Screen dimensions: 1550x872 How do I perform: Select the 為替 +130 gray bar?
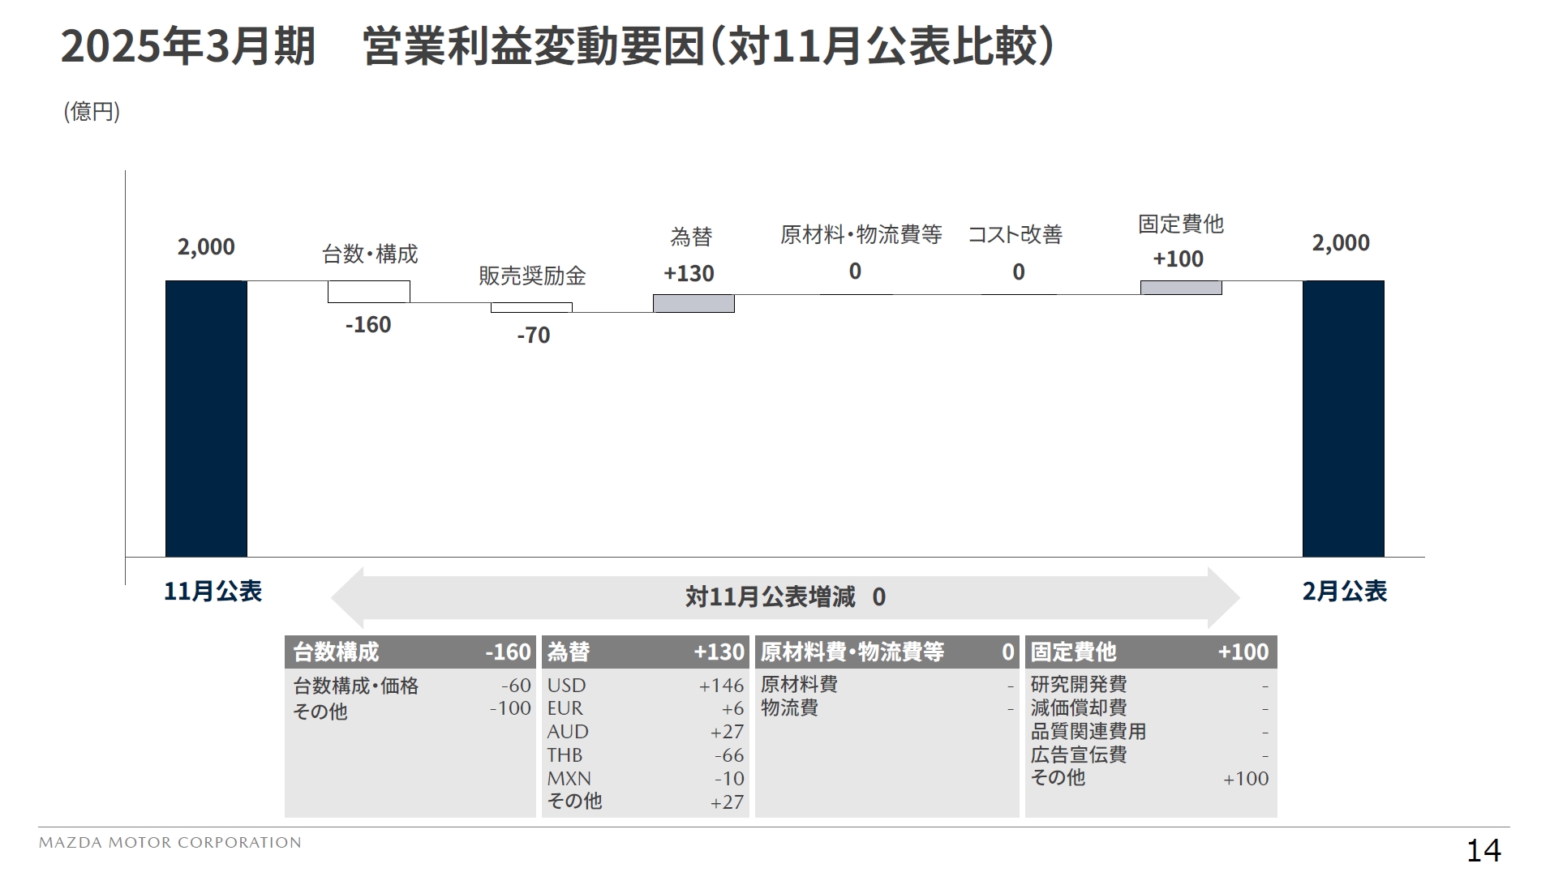(693, 302)
